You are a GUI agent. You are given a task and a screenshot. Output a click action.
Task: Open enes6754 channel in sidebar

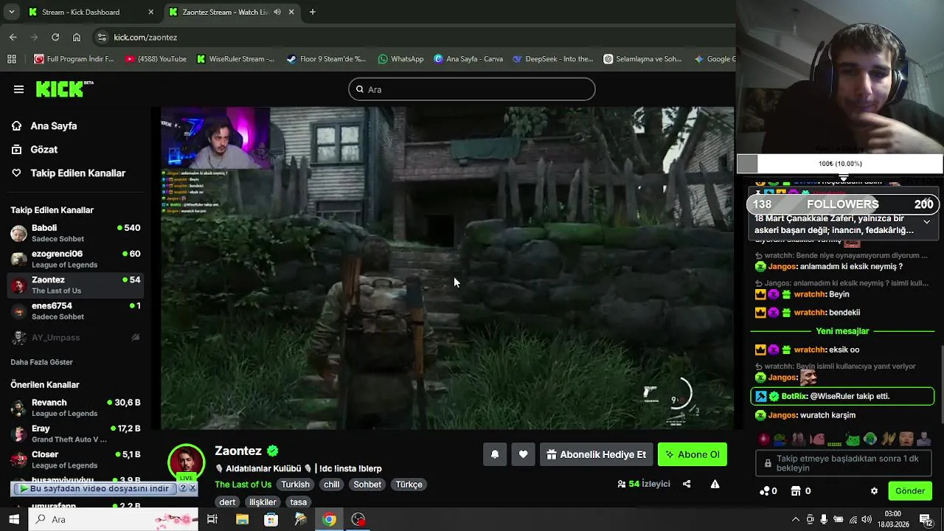click(x=75, y=310)
